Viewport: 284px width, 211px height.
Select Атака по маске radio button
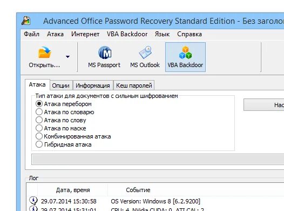pos(39,128)
